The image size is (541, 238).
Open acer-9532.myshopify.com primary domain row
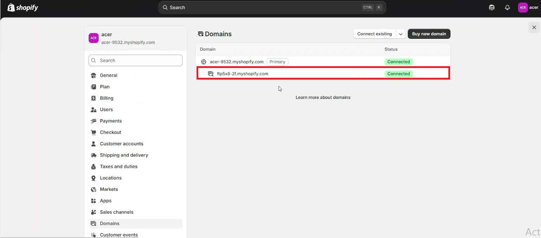click(x=323, y=62)
